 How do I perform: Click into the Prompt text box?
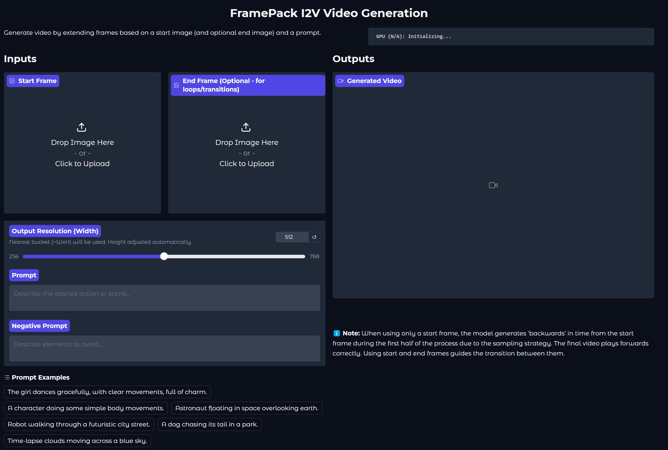[164, 297]
